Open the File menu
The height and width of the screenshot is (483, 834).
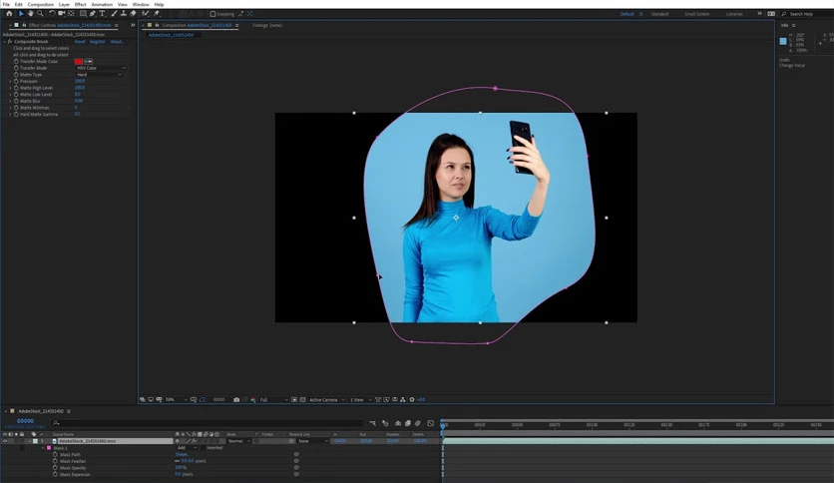[x=6, y=4]
